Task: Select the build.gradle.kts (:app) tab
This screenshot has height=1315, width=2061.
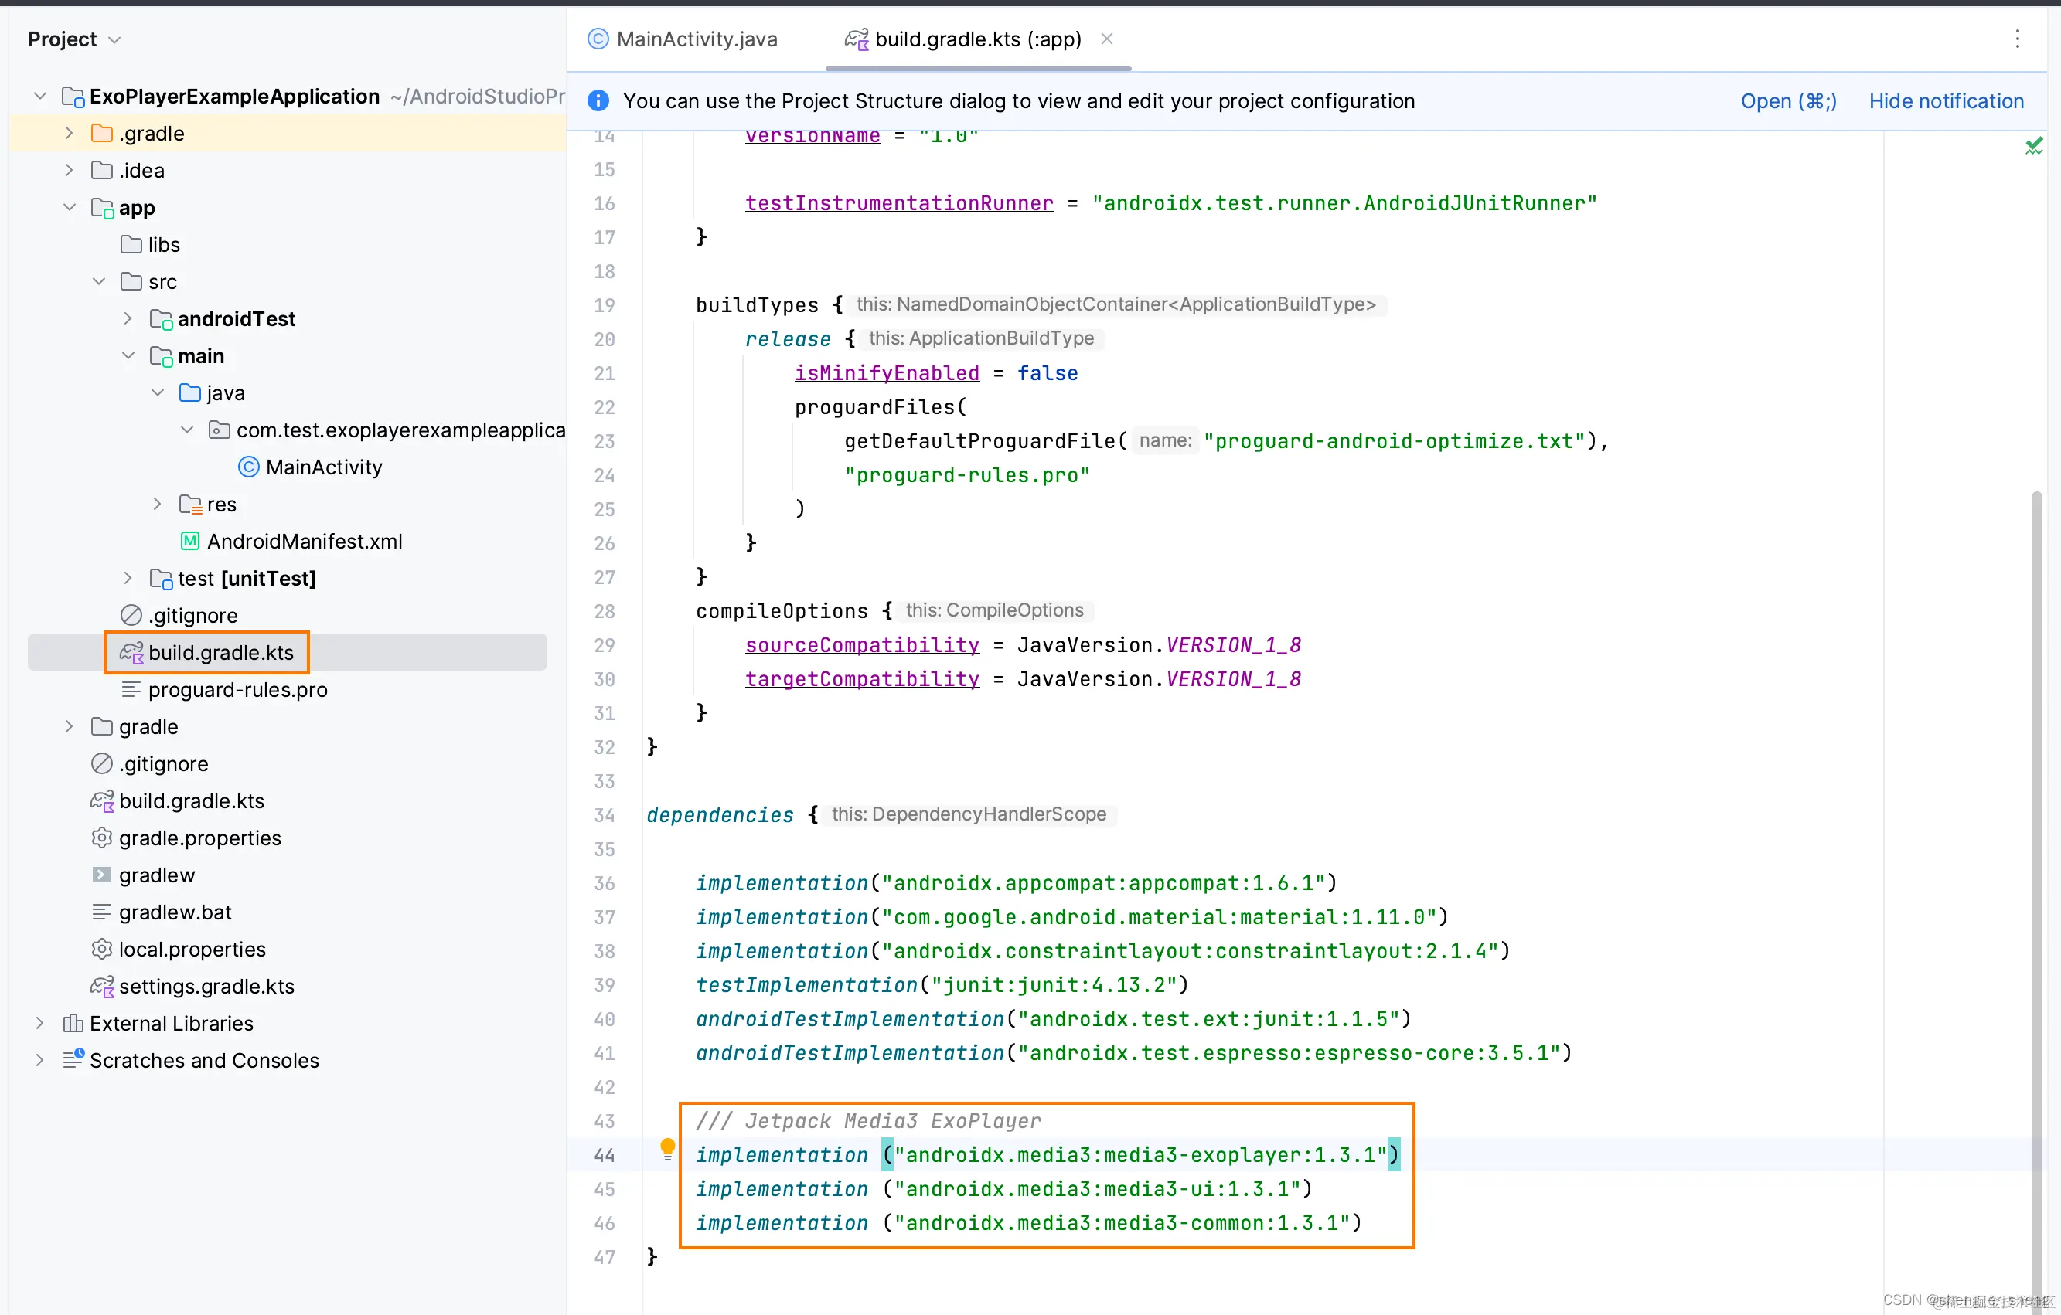Action: click(x=976, y=39)
